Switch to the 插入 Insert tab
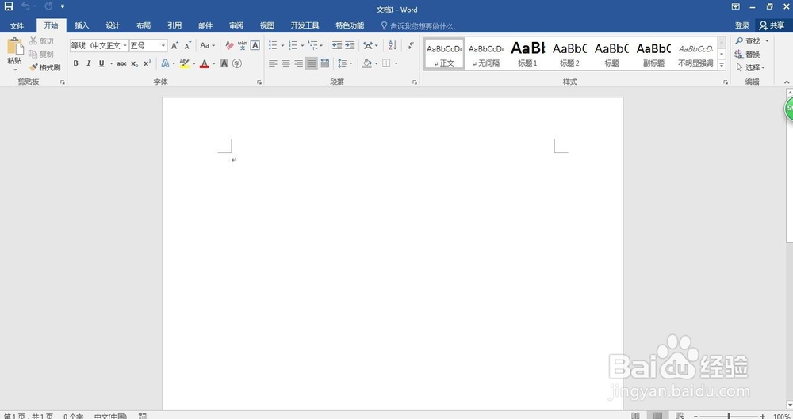This screenshot has height=419, width=793. click(x=82, y=25)
